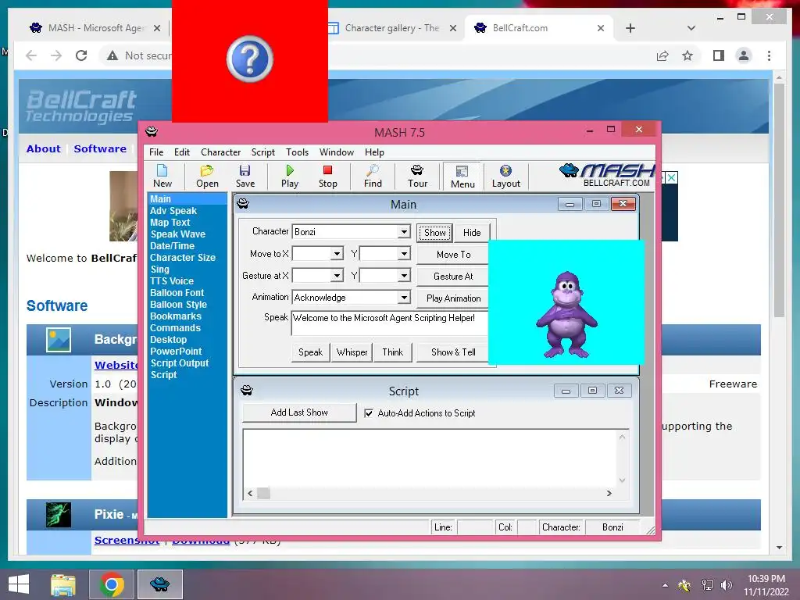The image size is (800, 600).
Task: Stop script playback with the Stop icon
Action: click(327, 177)
